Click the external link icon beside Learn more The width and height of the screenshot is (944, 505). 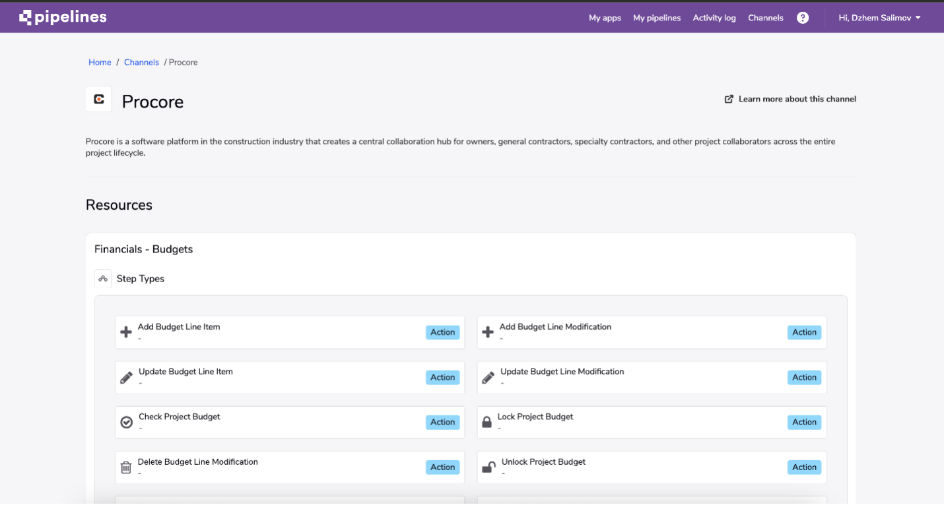[729, 99]
